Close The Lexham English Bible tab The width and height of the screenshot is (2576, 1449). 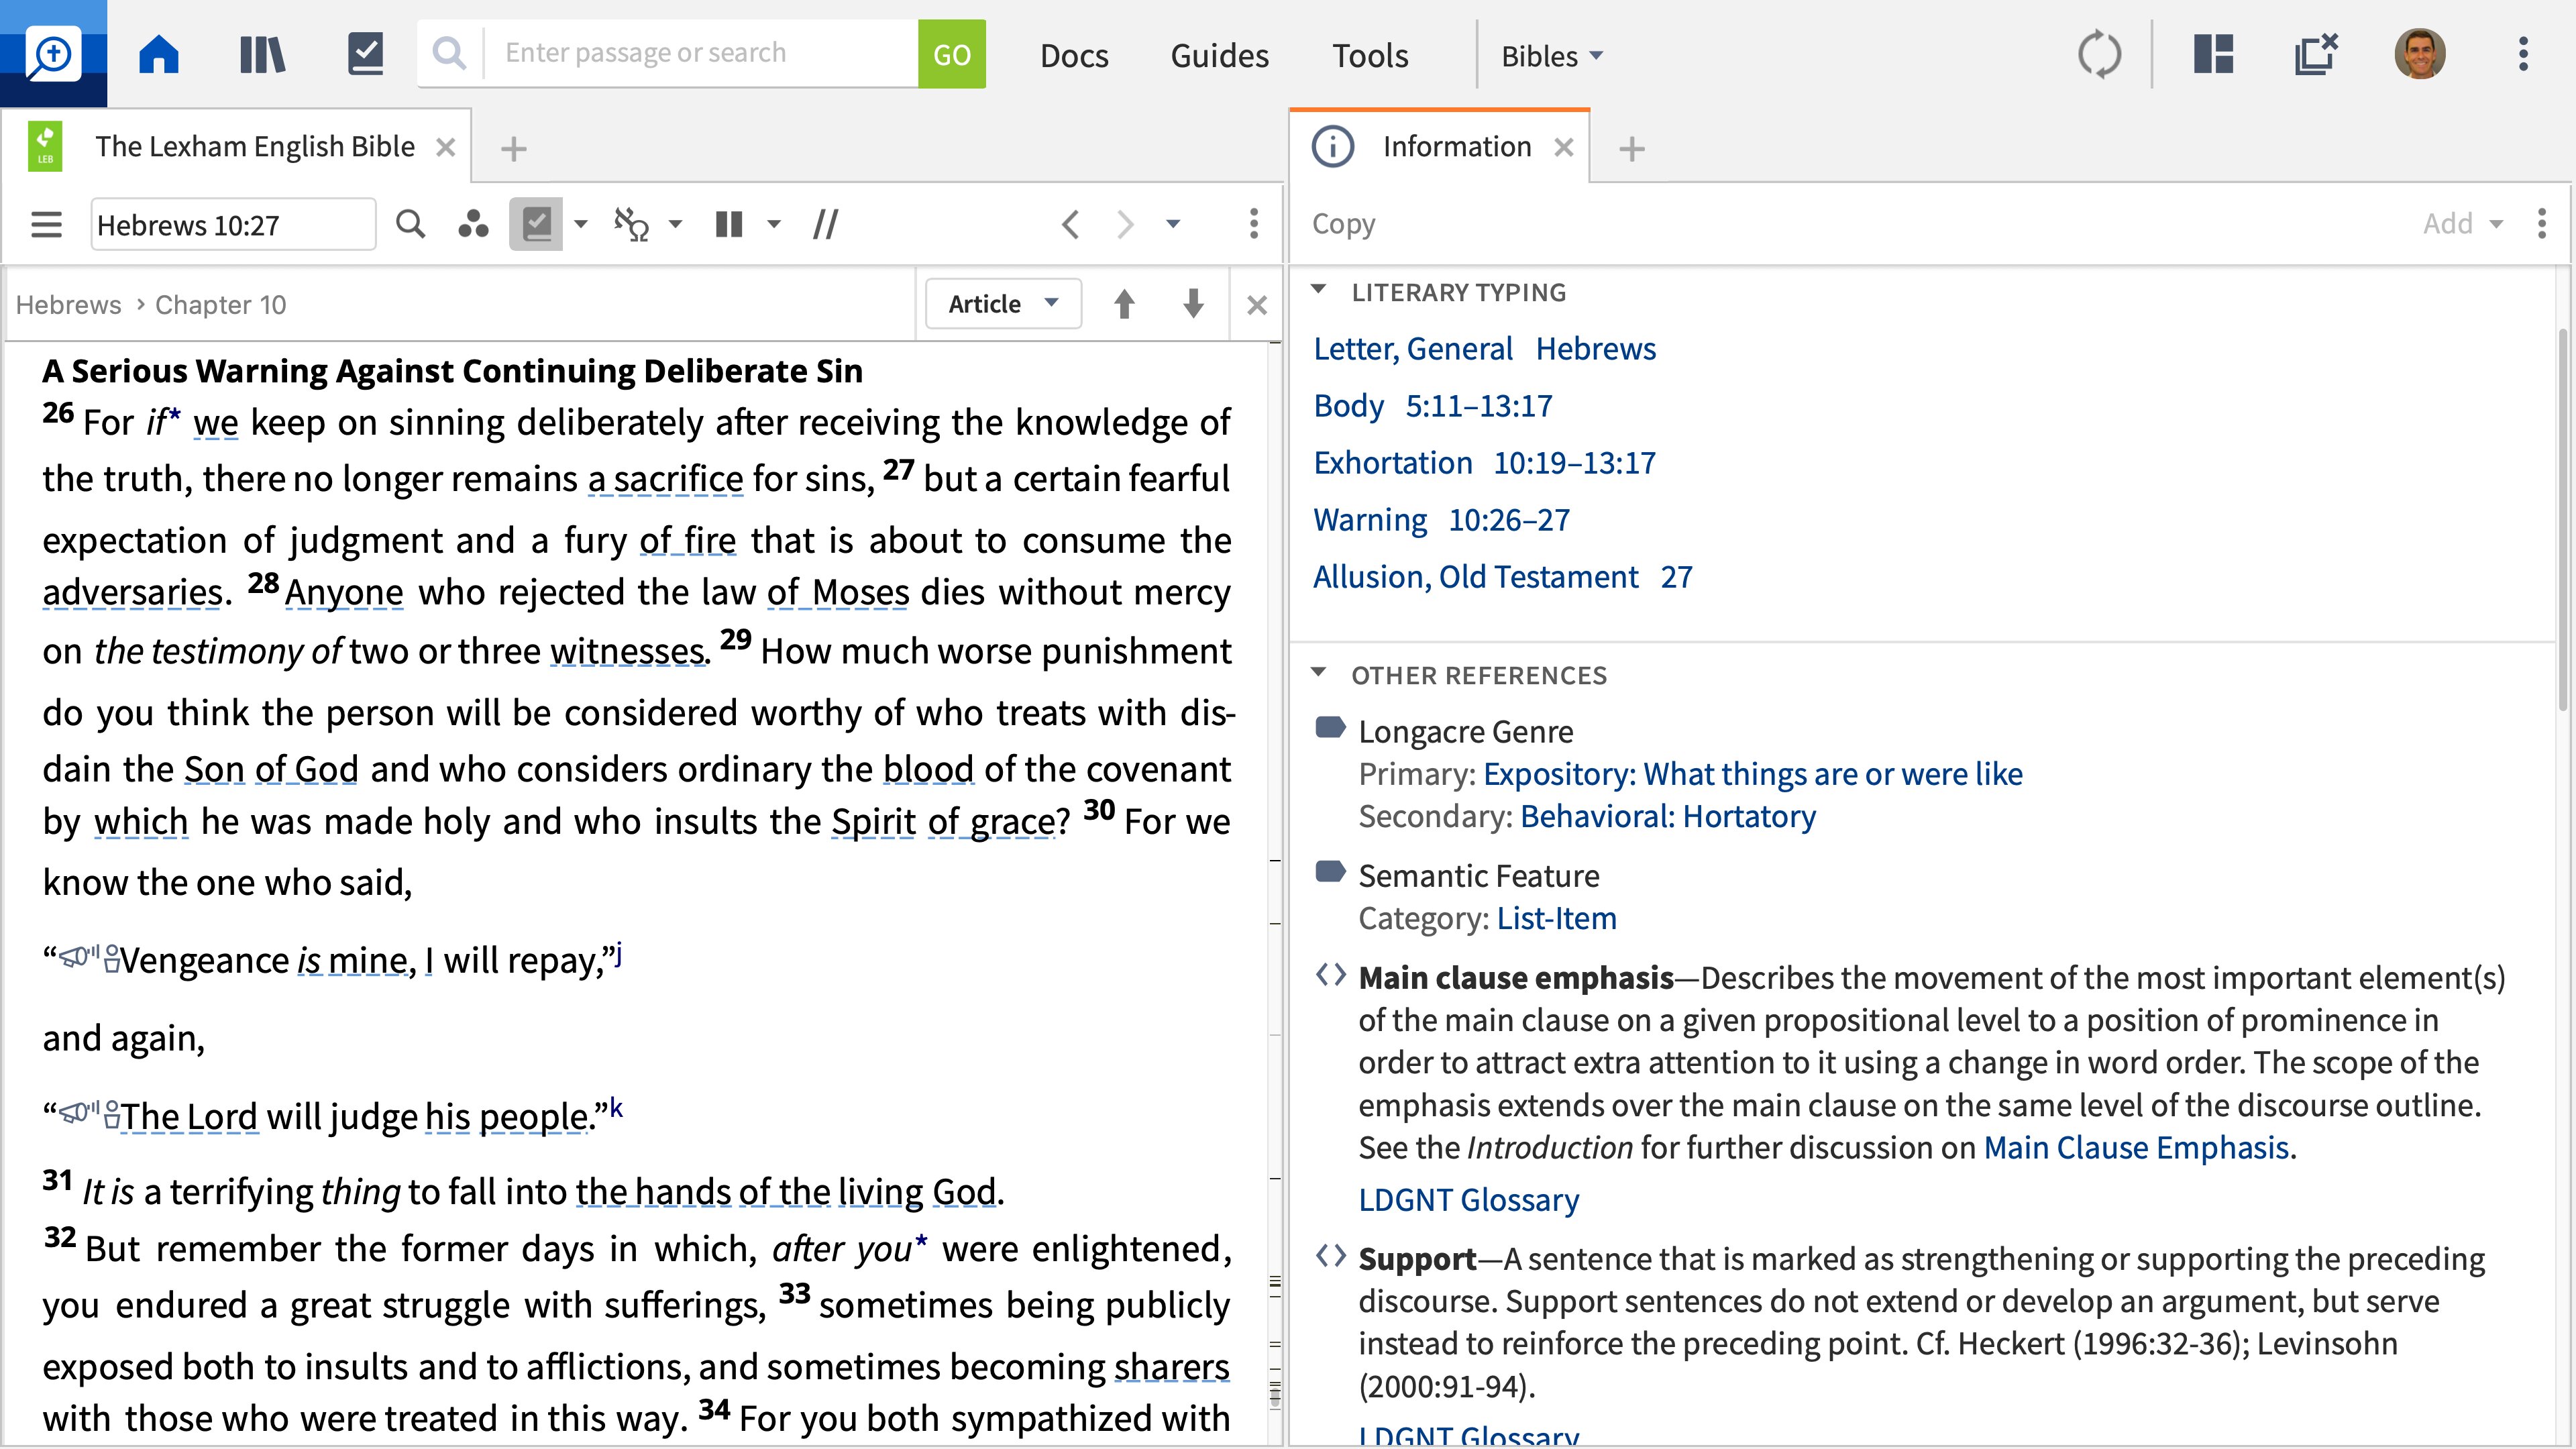tap(446, 148)
